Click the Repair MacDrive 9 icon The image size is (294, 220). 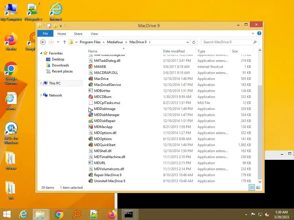click(90, 175)
